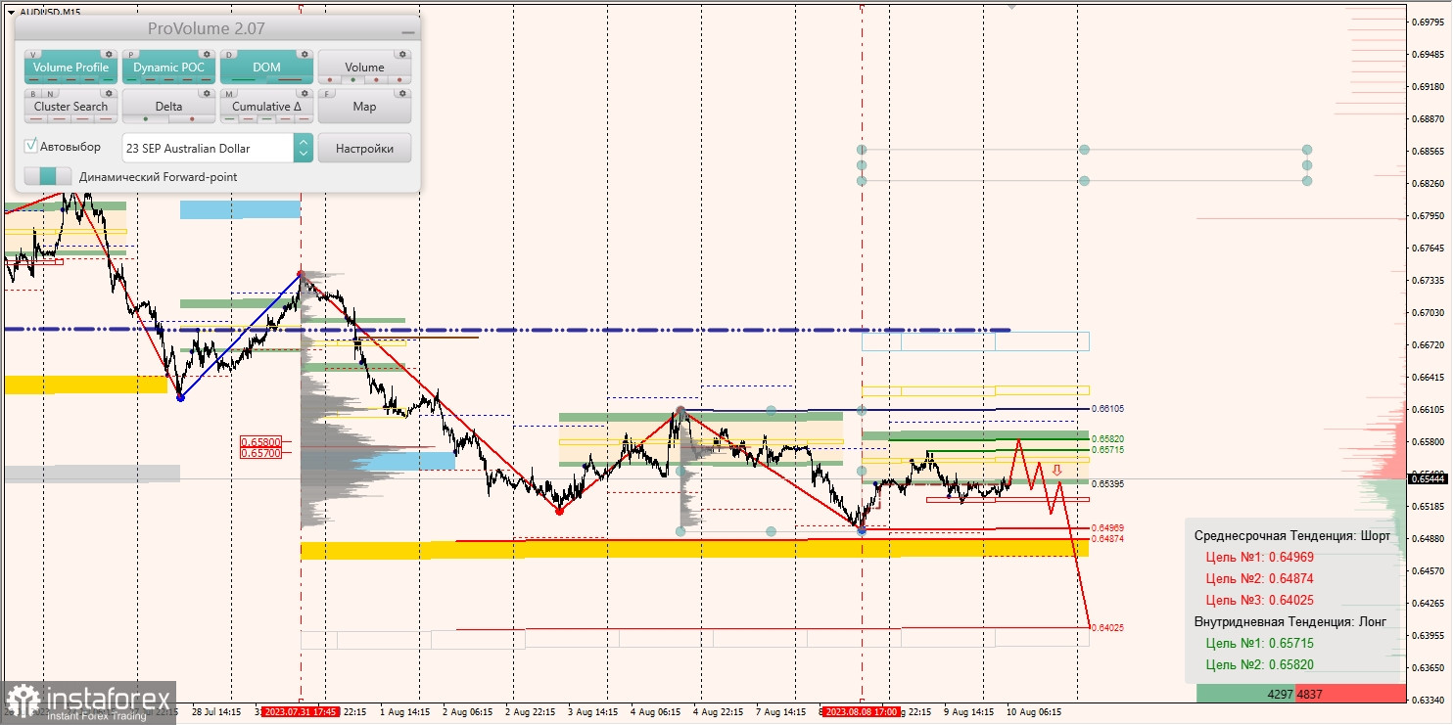
Task: Click the 0.65715 level label on chart
Action: (1107, 450)
